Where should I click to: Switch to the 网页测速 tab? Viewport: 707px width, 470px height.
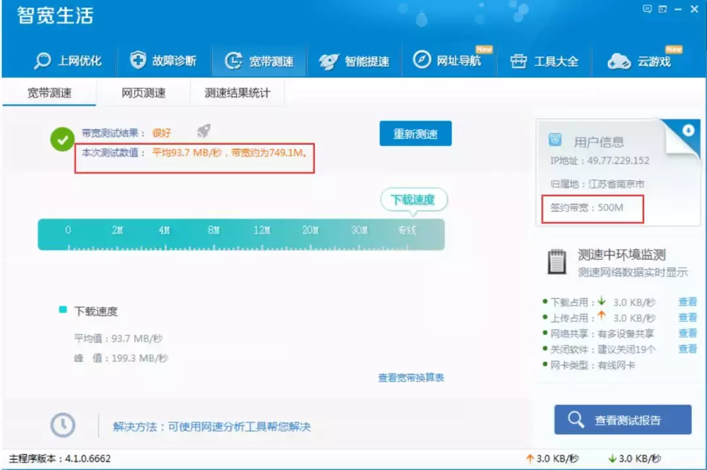[144, 92]
